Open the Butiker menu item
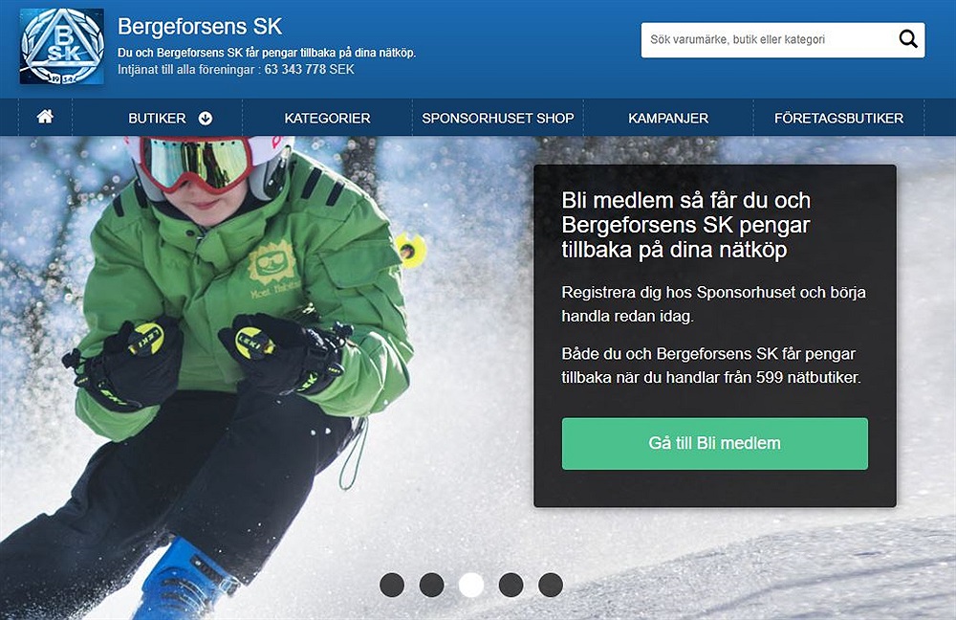 (x=157, y=119)
